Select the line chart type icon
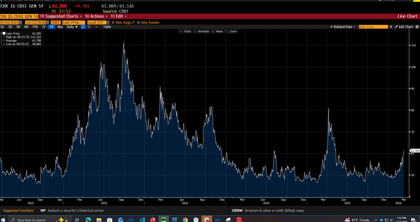The image size is (420, 222). pyautogui.click(x=83, y=27)
